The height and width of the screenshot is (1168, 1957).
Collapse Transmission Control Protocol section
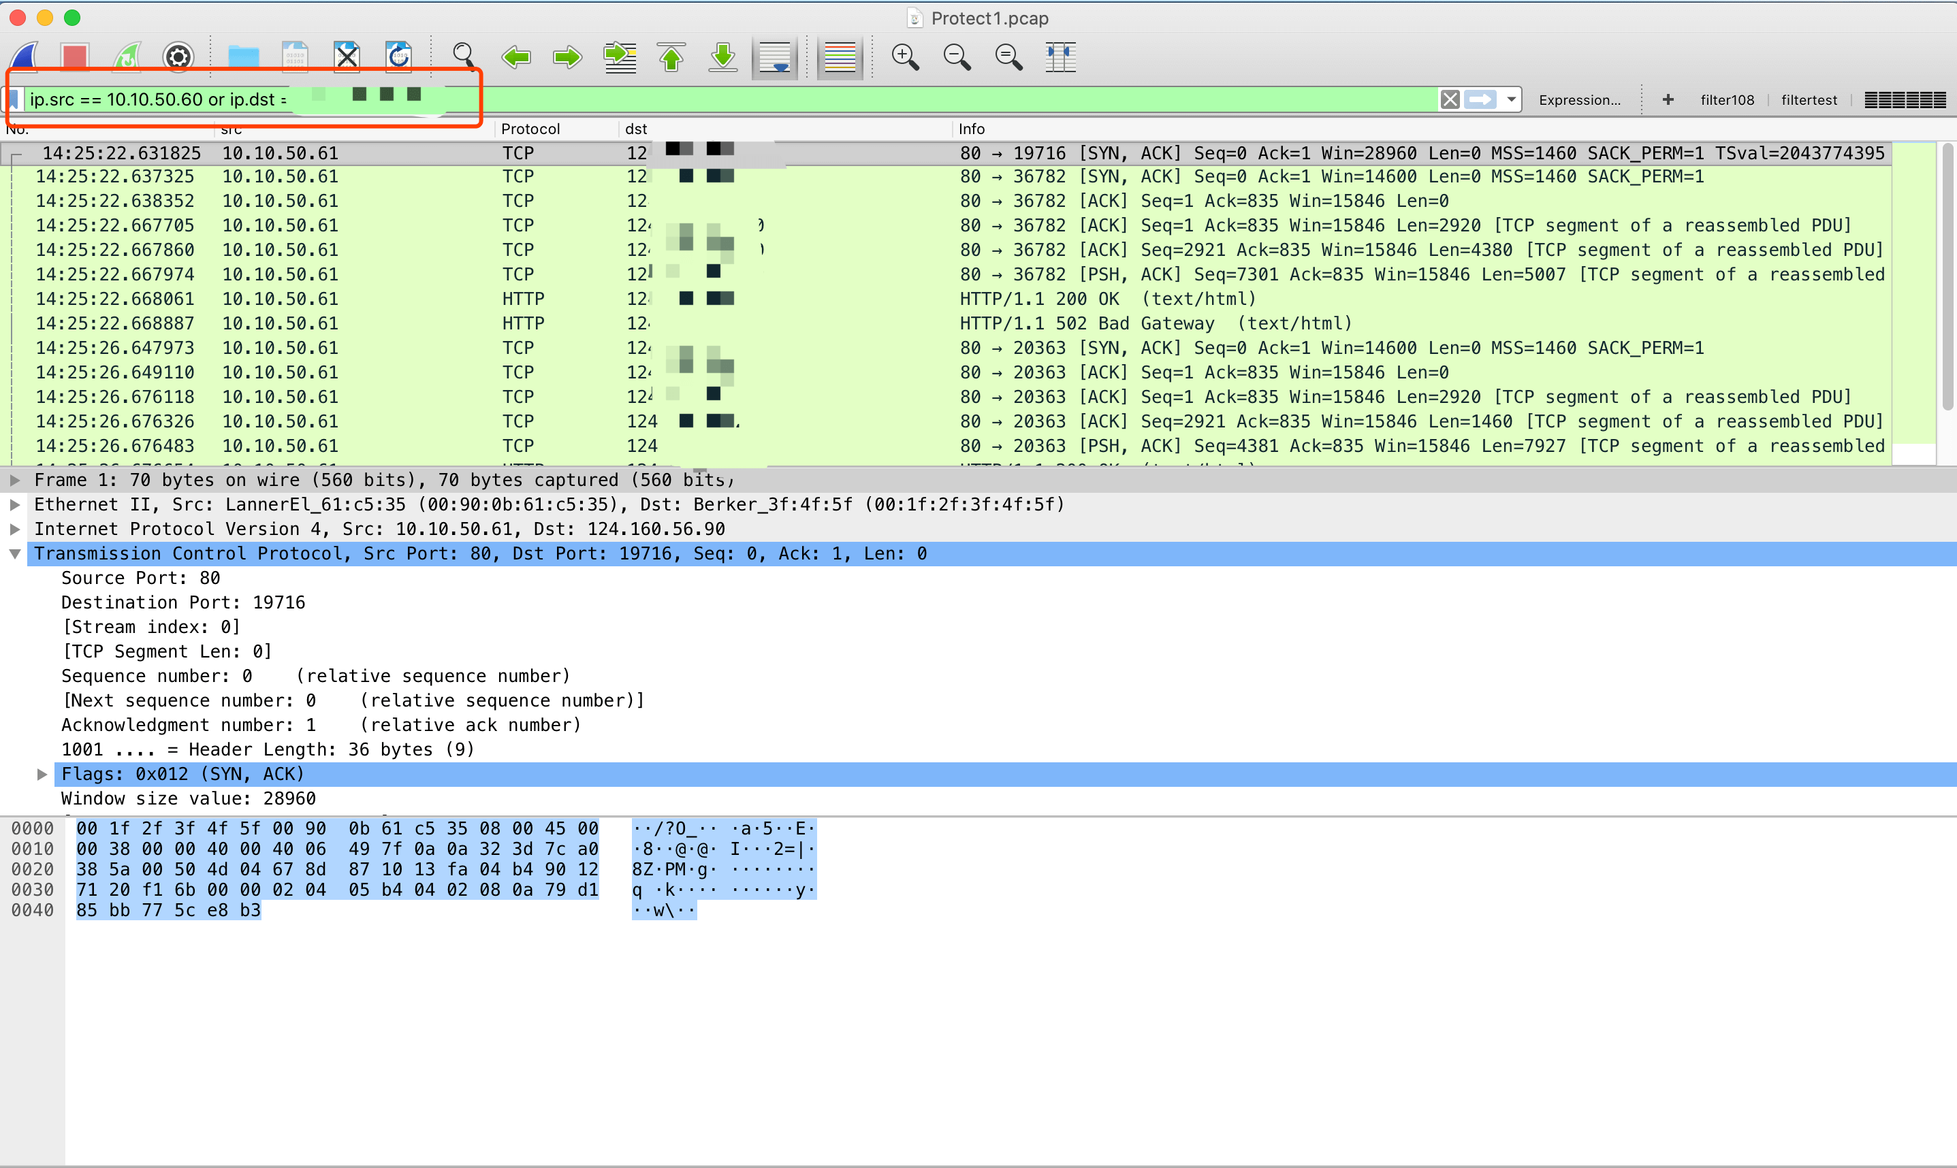pos(14,553)
